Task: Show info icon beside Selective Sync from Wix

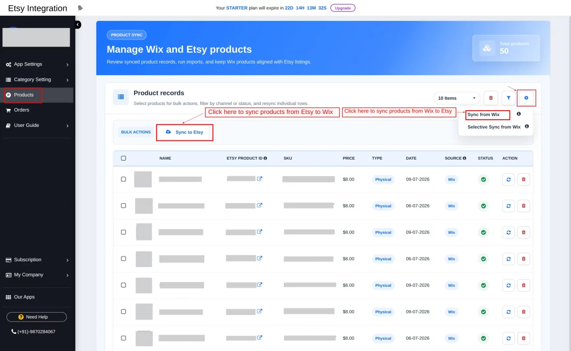Action: 527,126
